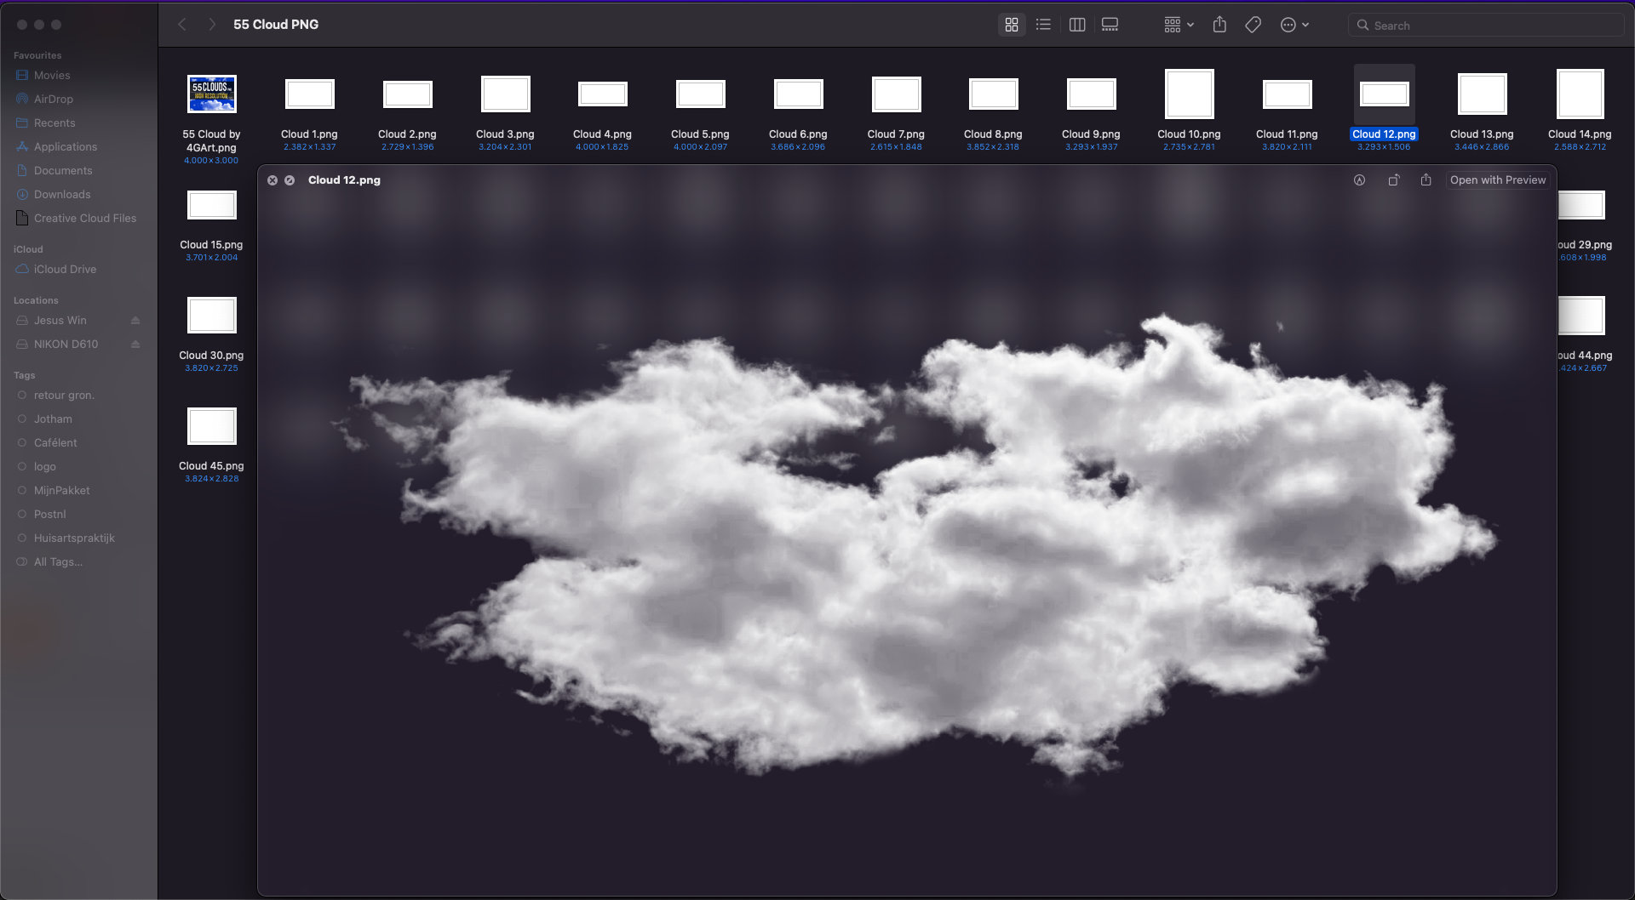This screenshot has width=1635, height=900.
Task: Expand All Tags in sidebar
Action: point(56,561)
